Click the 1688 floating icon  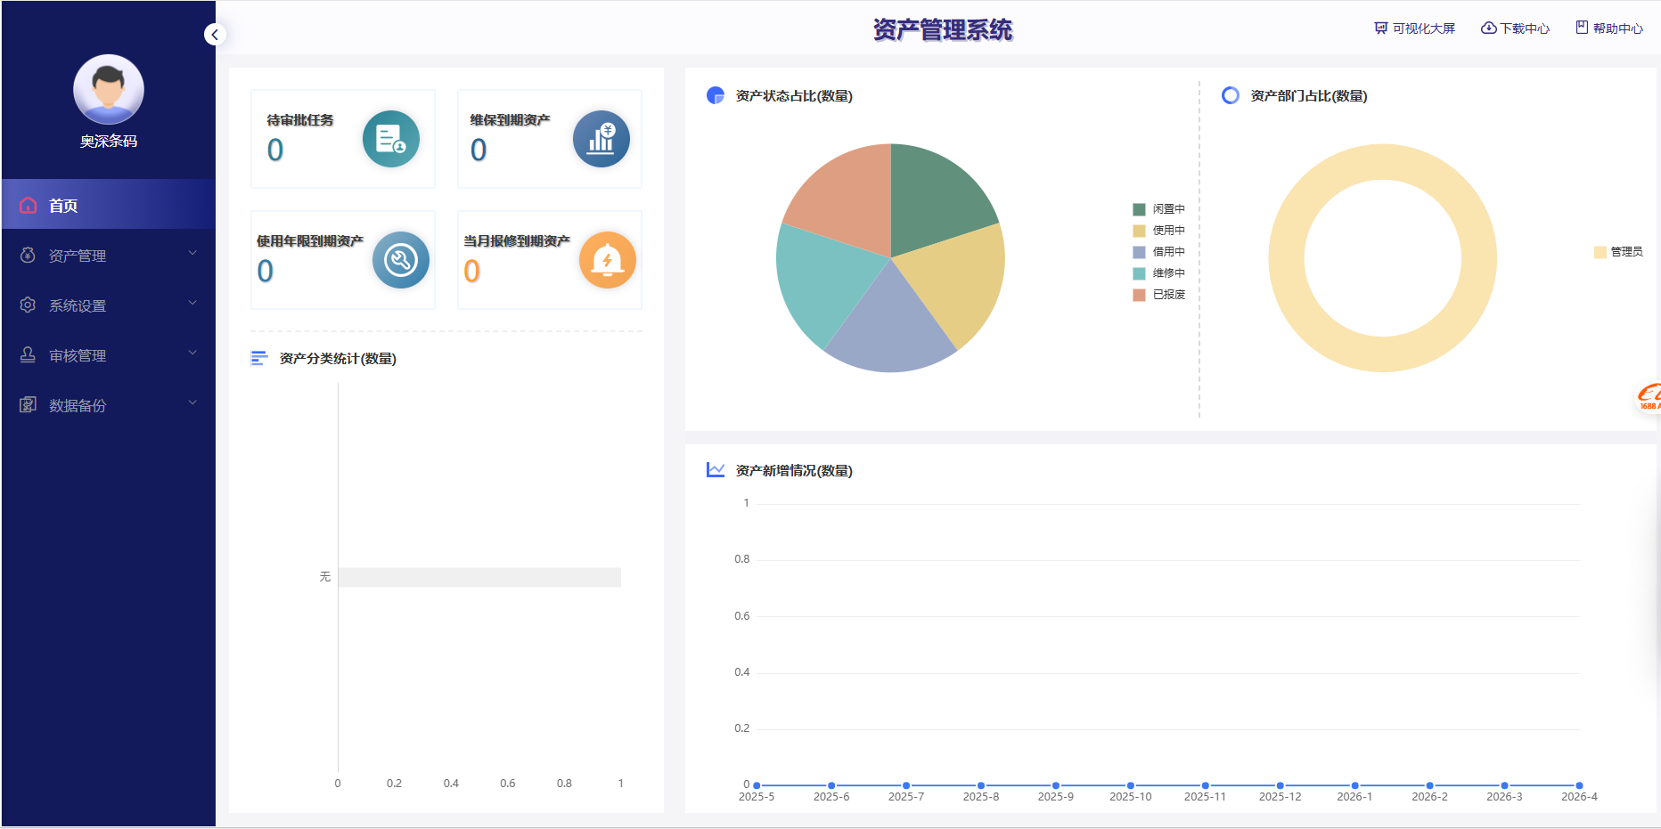[x=1649, y=397]
